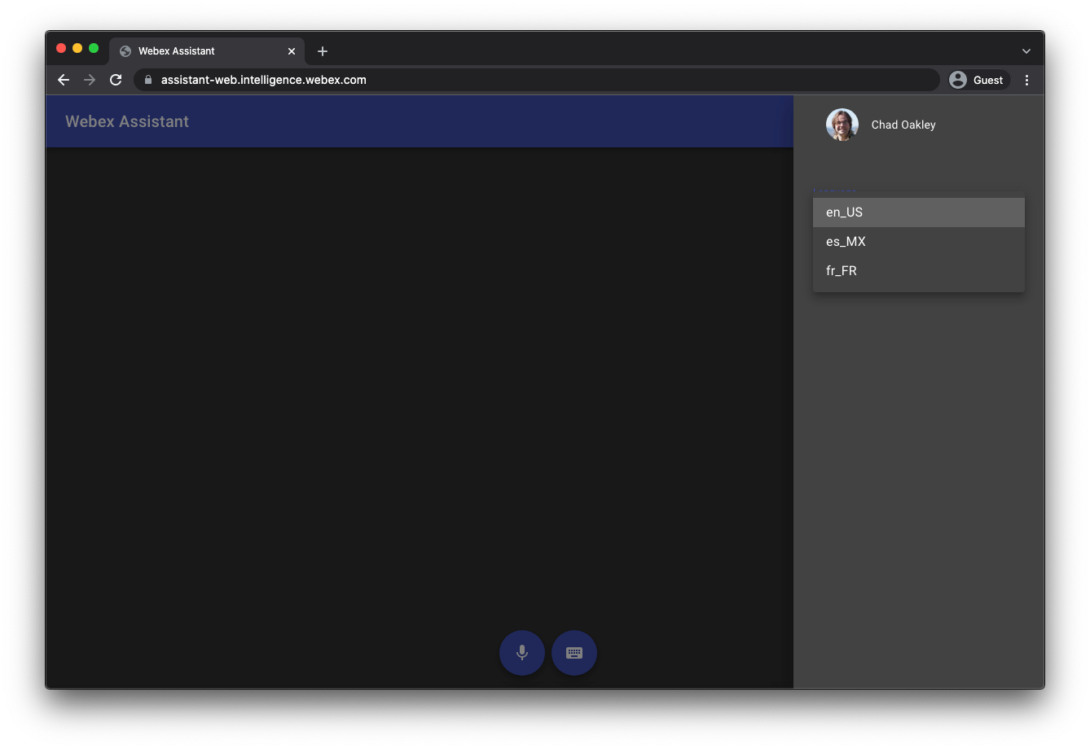The height and width of the screenshot is (749, 1090).
Task: Open a new browser tab
Action: 323,51
